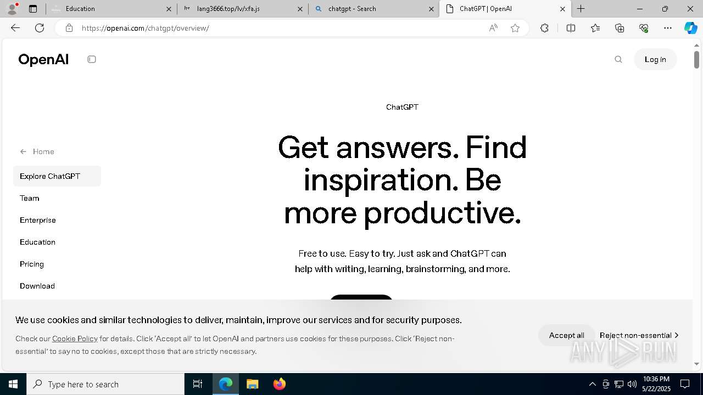Open the Copilot sidebar icon
This screenshot has width=703, height=395.
pyautogui.click(x=691, y=28)
